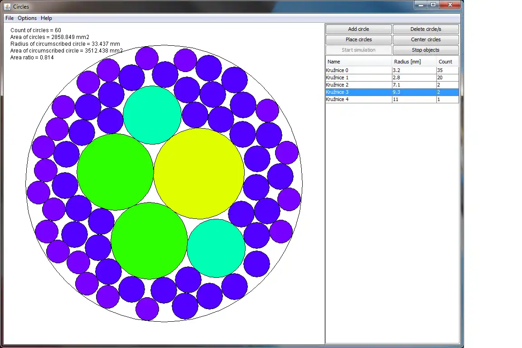Click the Count column header
This screenshot has width=522, height=348.
tap(447, 62)
